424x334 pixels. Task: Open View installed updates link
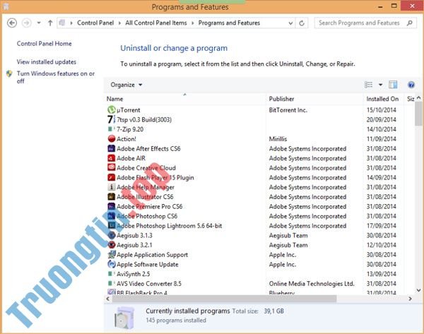46,62
